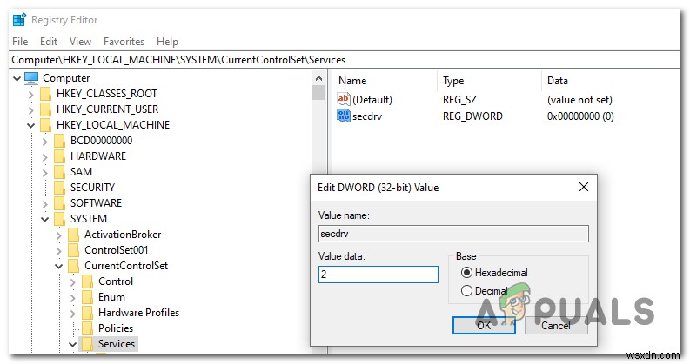Select the Hexadecimal base option

point(466,273)
